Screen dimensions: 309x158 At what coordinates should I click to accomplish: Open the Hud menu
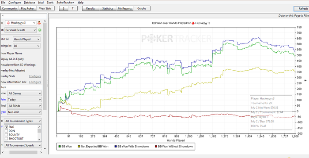click(41, 3)
